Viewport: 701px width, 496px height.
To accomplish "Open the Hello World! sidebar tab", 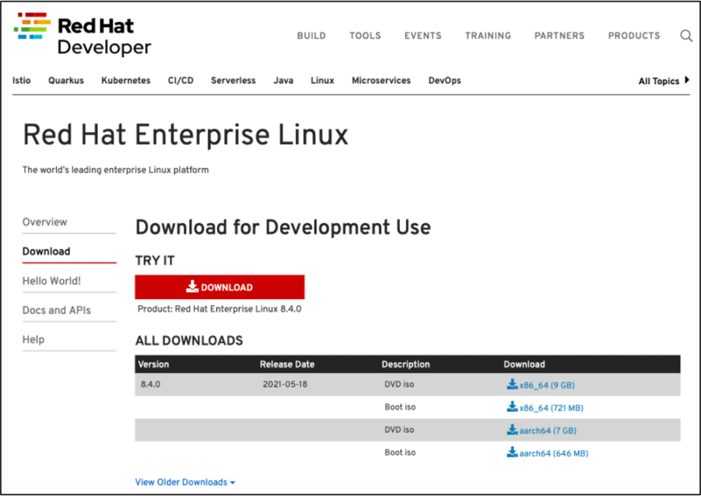I will [51, 280].
